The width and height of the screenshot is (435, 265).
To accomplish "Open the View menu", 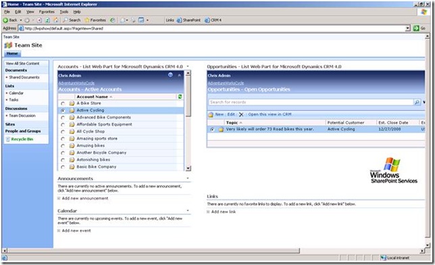I will [x=30, y=11].
